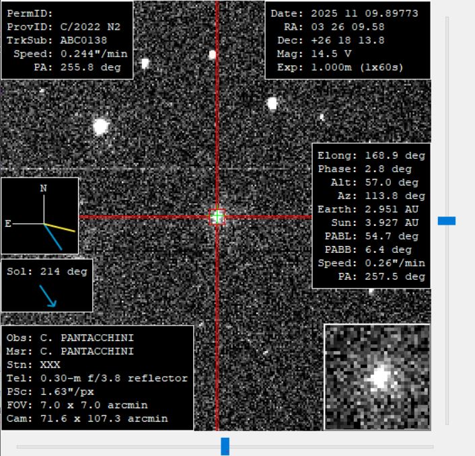
Task: Click the green crosshair target marker
Action: pos(217,217)
